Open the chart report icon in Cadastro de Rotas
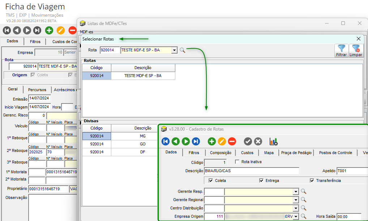This screenshot has height=221, width=368. tap(274, 141)
